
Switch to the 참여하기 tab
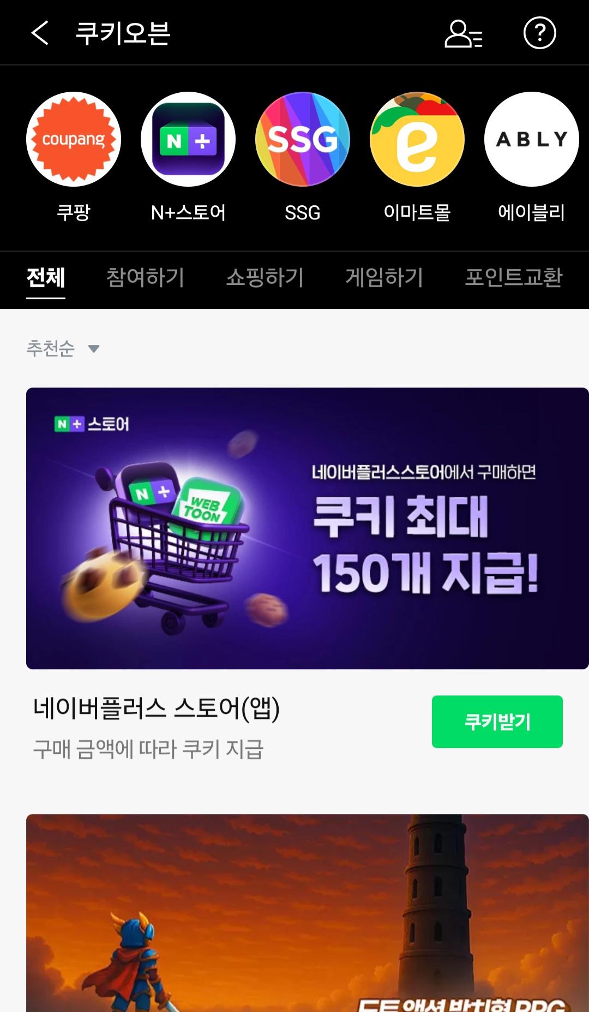tap(146, 278)
